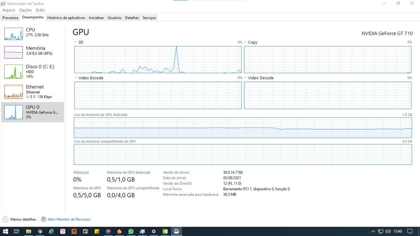Launch the first Google Chrome taskbar icon
Image resolution: width=420 pixels, height=236 pixels.
pos(40,231)
